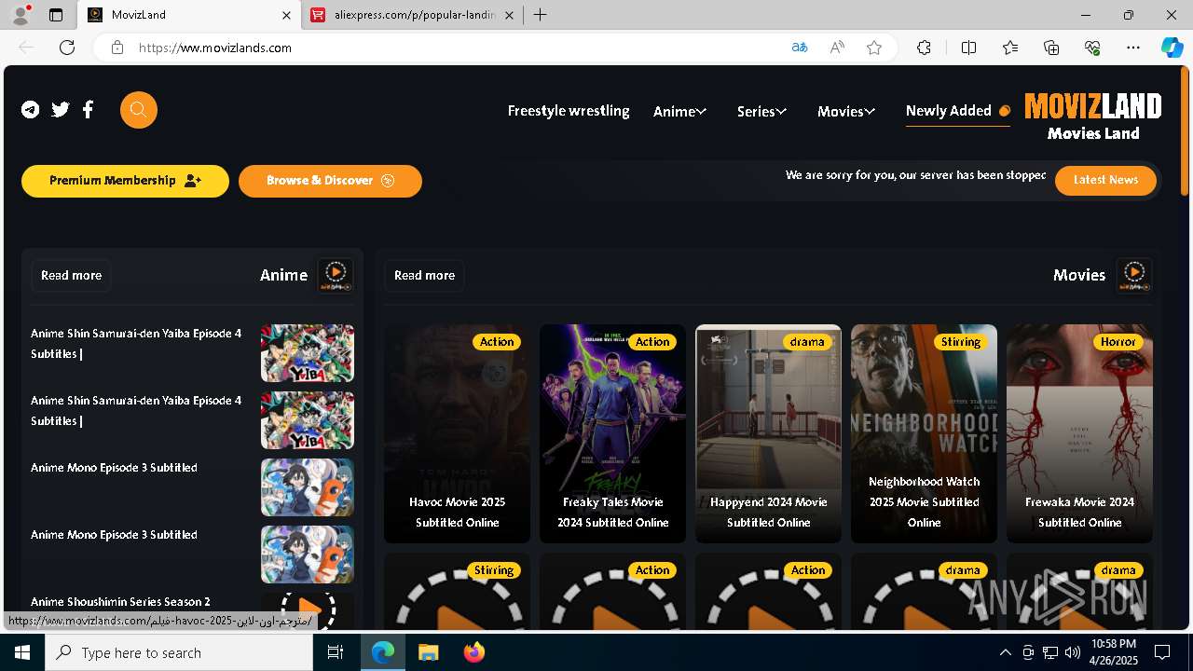The image size is (1193, 671).
Task: Expand the Series dropdown menu
Action: pos(762,111)
